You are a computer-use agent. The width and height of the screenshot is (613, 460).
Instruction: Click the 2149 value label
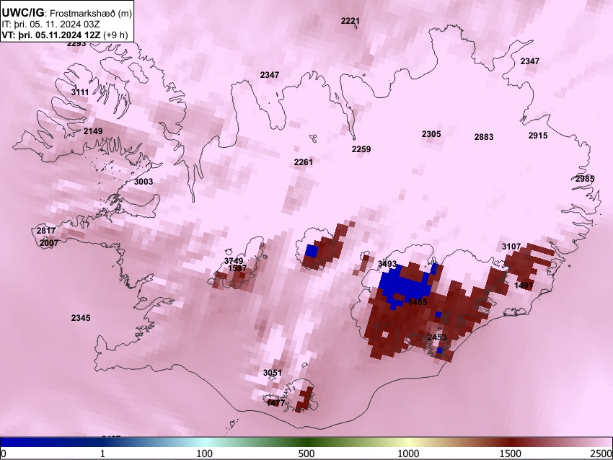coord(93,131)
